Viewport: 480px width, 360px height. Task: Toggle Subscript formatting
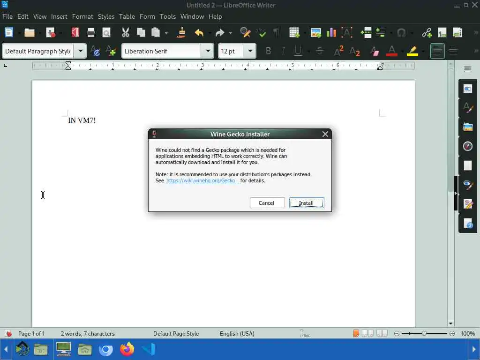(355, 52)
